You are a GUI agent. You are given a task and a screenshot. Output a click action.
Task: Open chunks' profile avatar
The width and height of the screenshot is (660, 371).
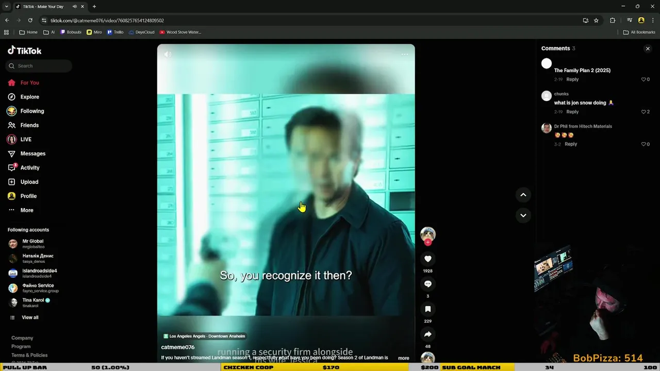547,96
